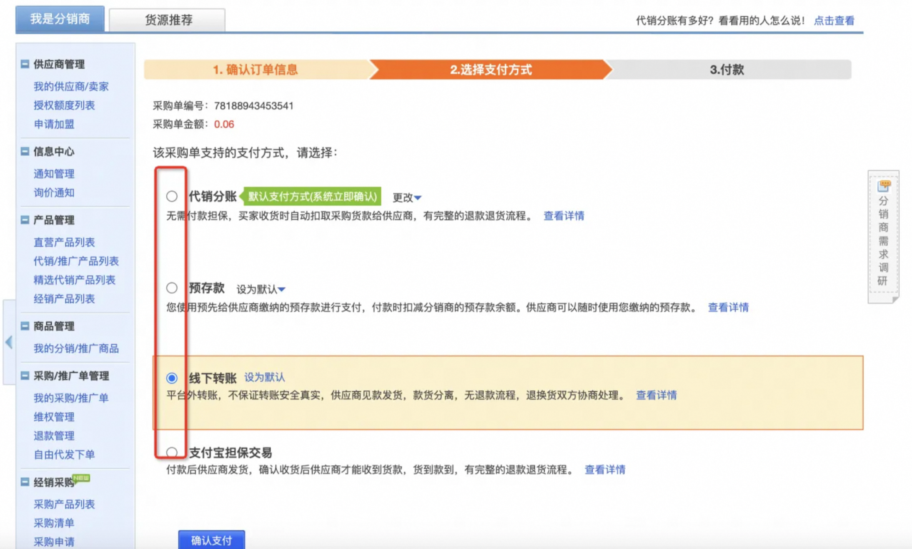Go to step 1. 确认订单信息

pos(255,70)
